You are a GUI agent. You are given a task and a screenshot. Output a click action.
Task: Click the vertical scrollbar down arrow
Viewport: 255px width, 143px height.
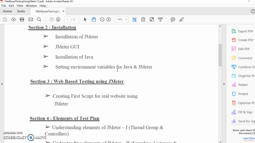pos(220,142)
